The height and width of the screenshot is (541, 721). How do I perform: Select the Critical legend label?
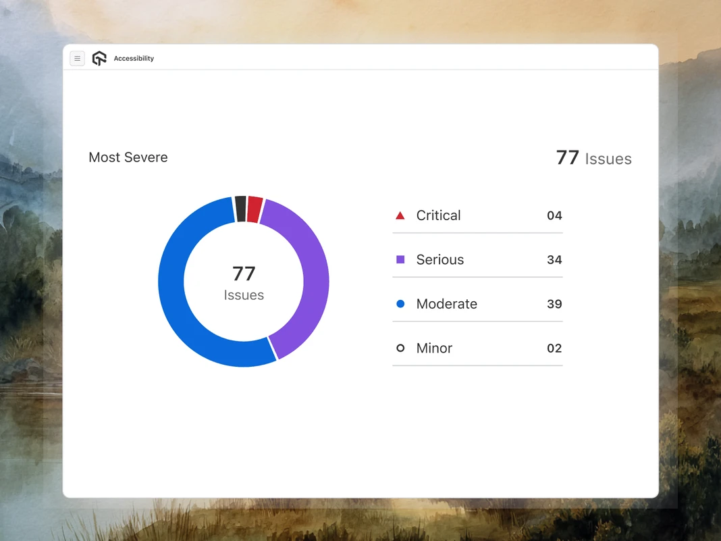click(x=438, y=215)
